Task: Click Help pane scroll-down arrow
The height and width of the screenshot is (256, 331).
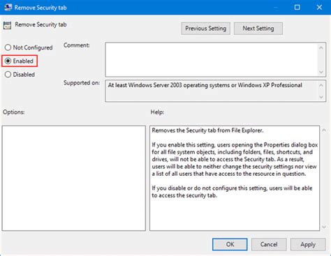Action: tap(324, 227)
